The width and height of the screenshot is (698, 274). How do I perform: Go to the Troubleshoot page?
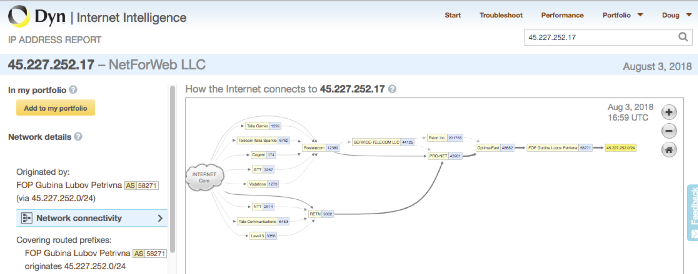point(501,15)
